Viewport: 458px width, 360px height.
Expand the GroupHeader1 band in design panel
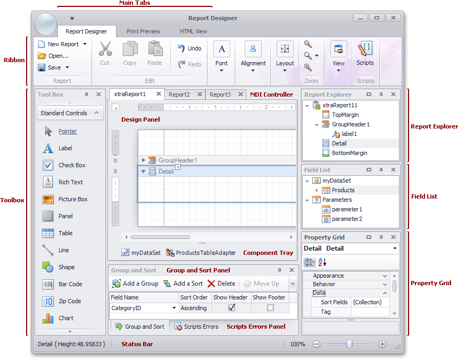point(144,160)
